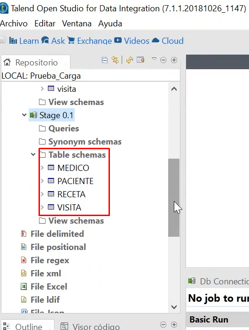Minimize the Repositorio panel
The height and width of the screenshot is (330, 249).
click(163, 60)
